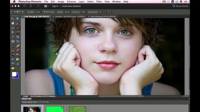Select the Type (T) tool
Viewport: 200px width, 112px height.
(x=13, y=37)
